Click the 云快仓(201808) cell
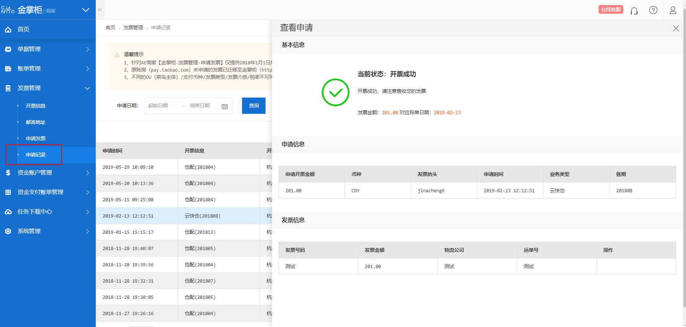This screenshot has width=686, height=327. [219, 216]
